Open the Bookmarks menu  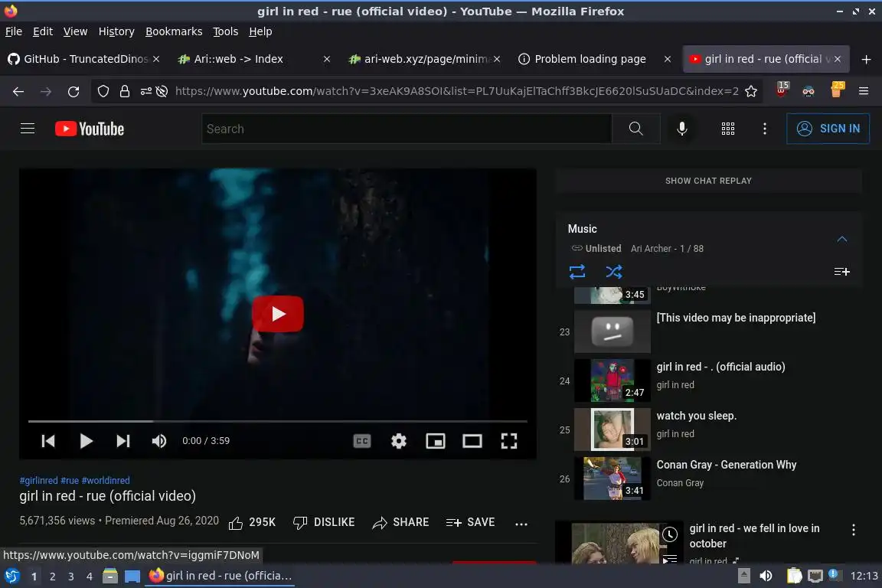click(174, 31)
